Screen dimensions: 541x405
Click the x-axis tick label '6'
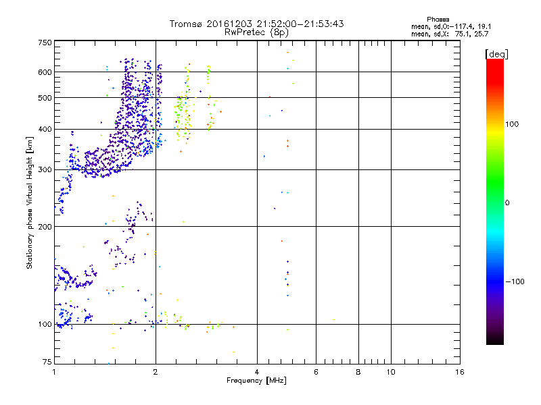tap(316, 372)
